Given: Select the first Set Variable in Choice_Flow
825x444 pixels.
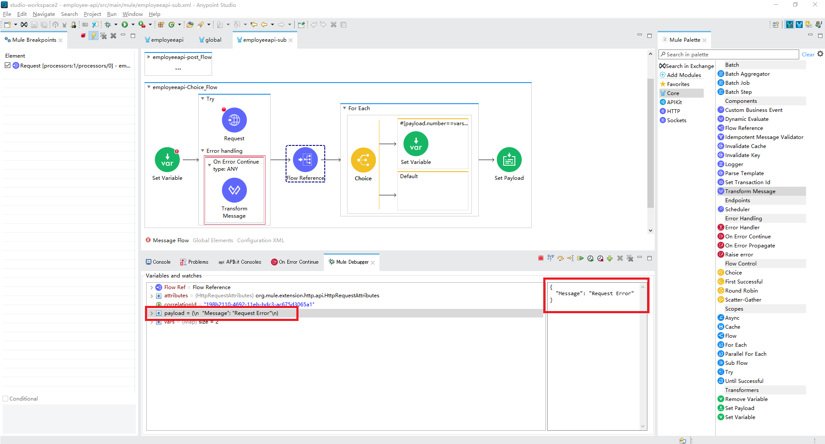Looking at the screenshot, I should 167,160.
